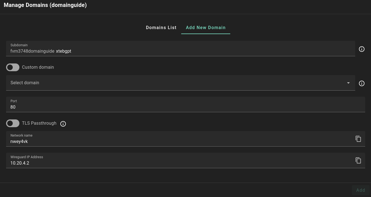Focus the Subdomain input containing xtebgpt

point(194,51)
